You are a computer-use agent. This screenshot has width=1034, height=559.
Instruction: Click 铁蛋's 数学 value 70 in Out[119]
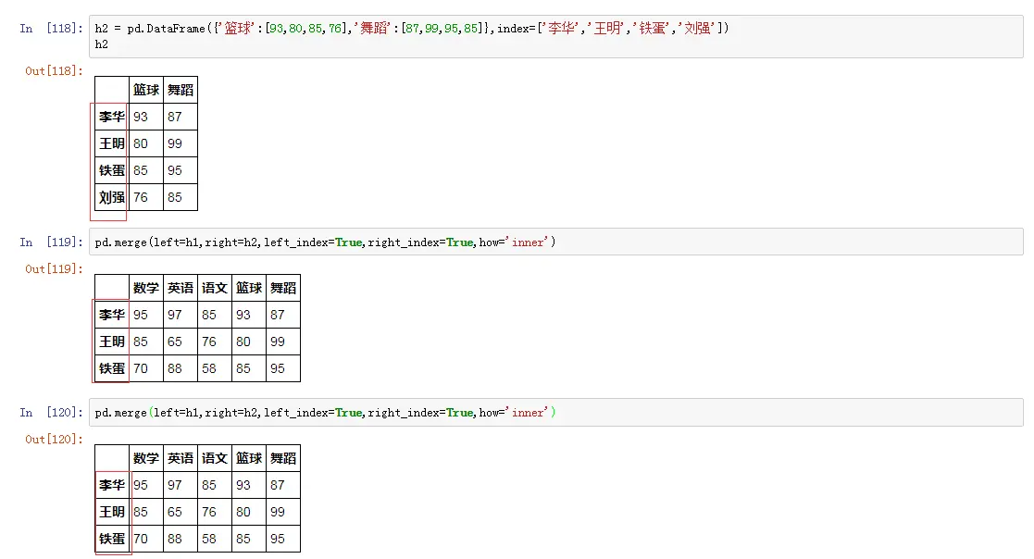145,368
